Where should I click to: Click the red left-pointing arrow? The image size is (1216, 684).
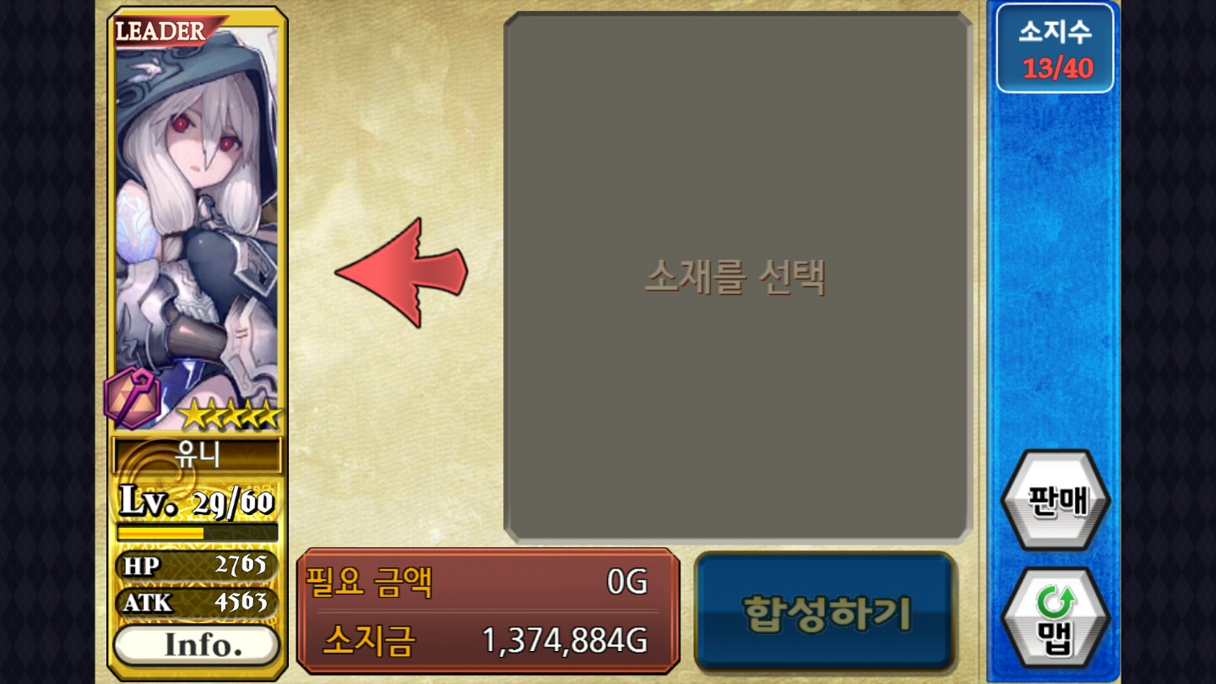pyautogui.click(x=401, y=272)
